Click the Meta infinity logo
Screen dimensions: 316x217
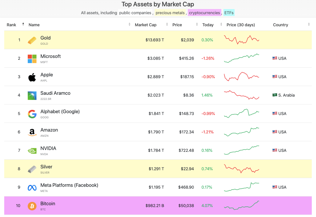pos(32,188)
